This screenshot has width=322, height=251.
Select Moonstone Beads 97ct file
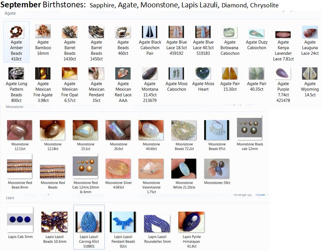pos(217,135)
